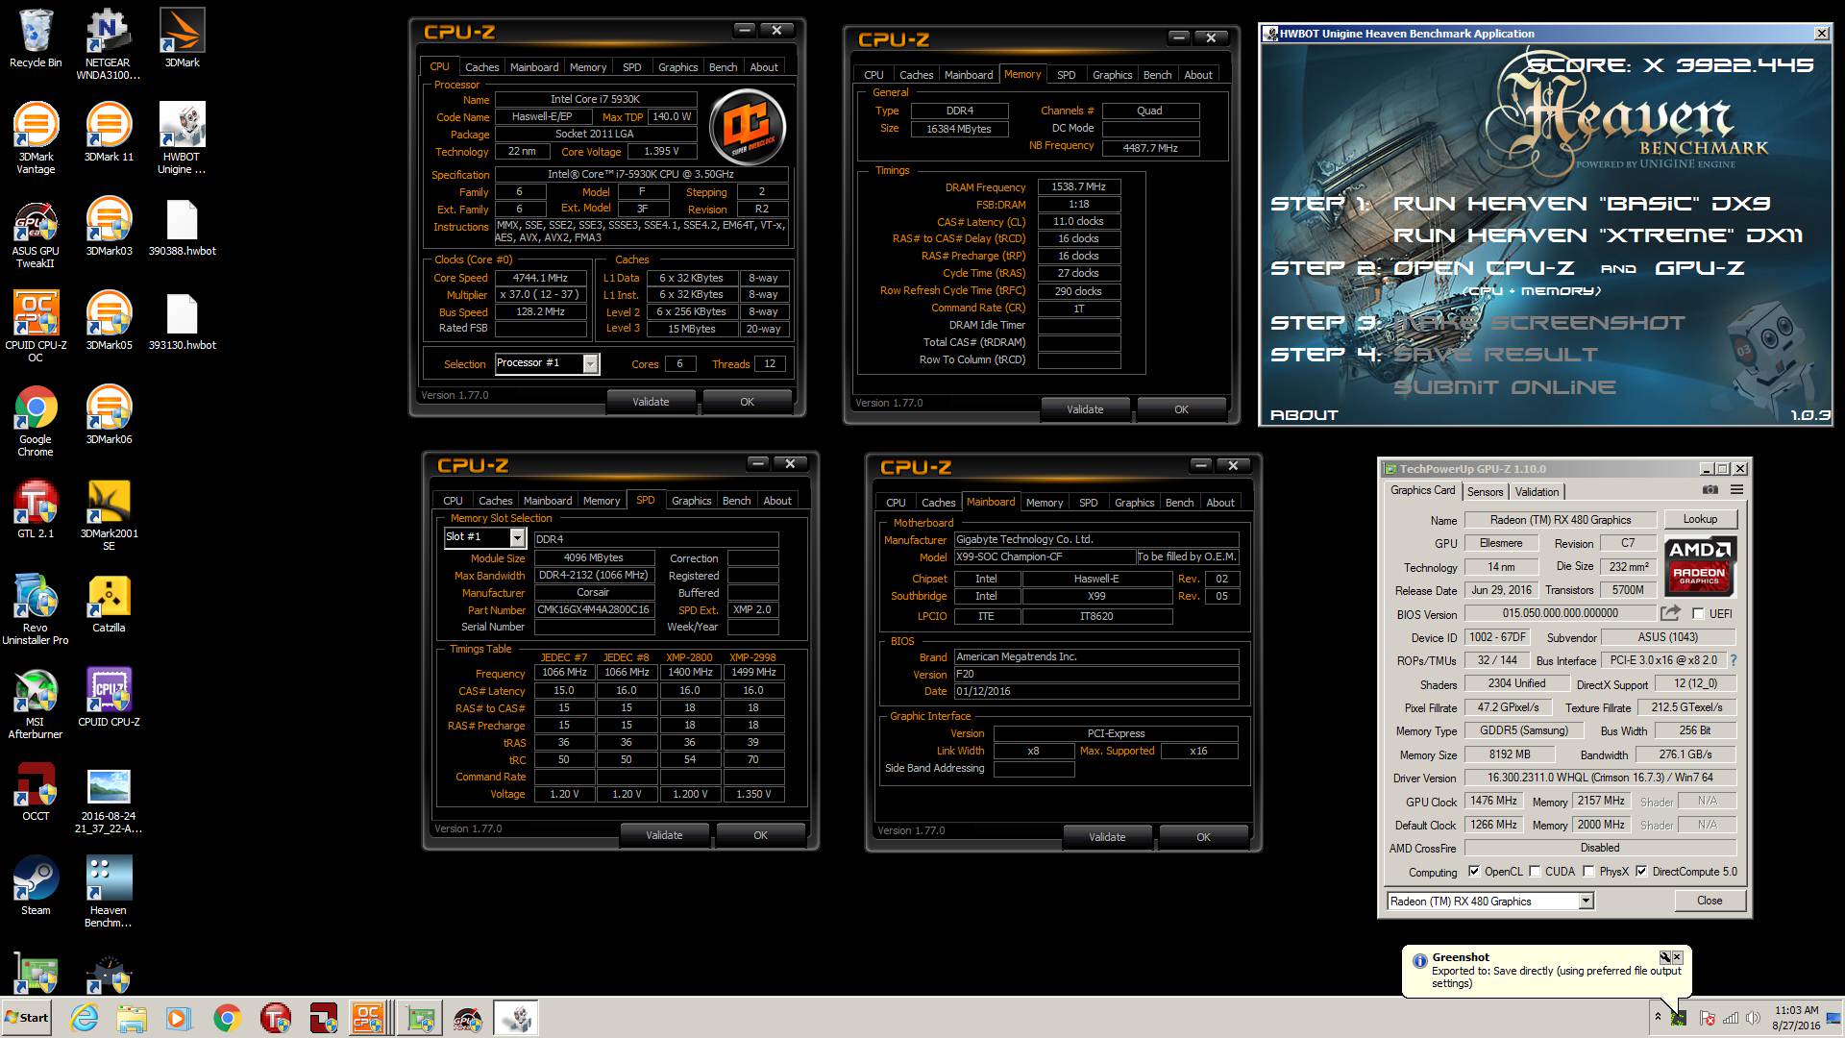The height and width of the screenshot is (1038, 1845).
Task: Open the Bench tab in the CPU-Z processor window
Action: 723,67
